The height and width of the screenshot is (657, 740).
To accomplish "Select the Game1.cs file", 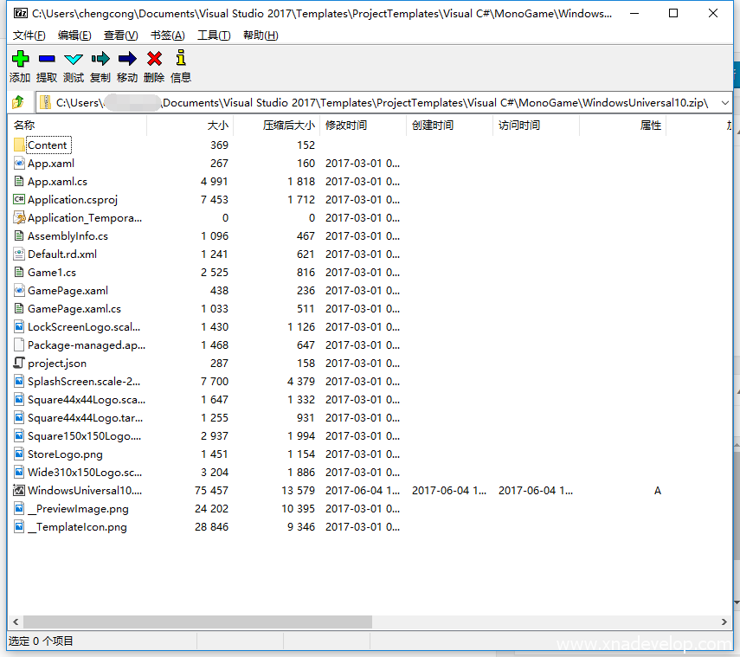I will (52, 273).
